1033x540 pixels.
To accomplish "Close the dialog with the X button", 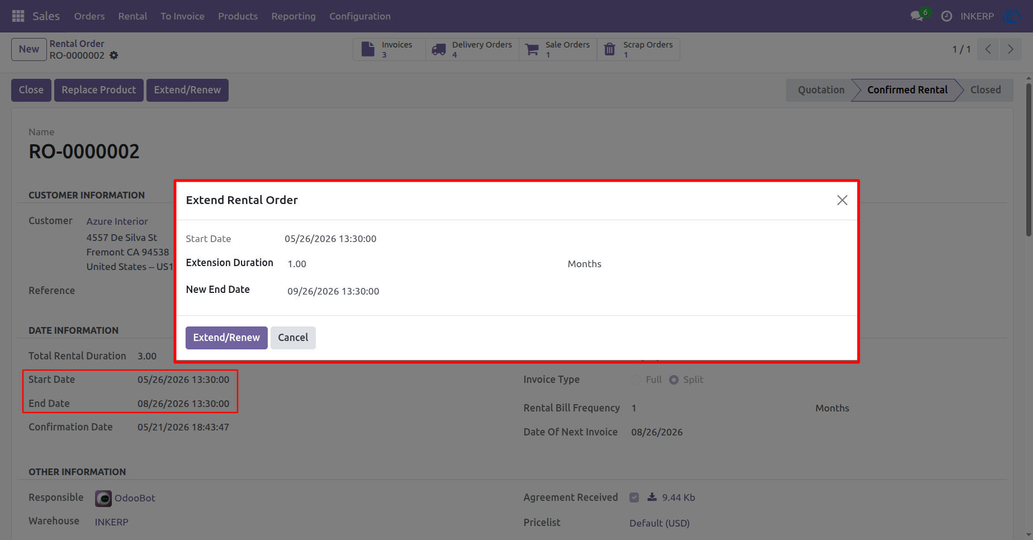I will point(842,200).
